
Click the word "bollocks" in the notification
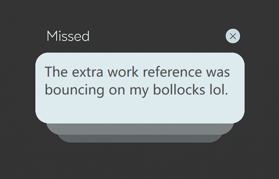coord(179,89)
